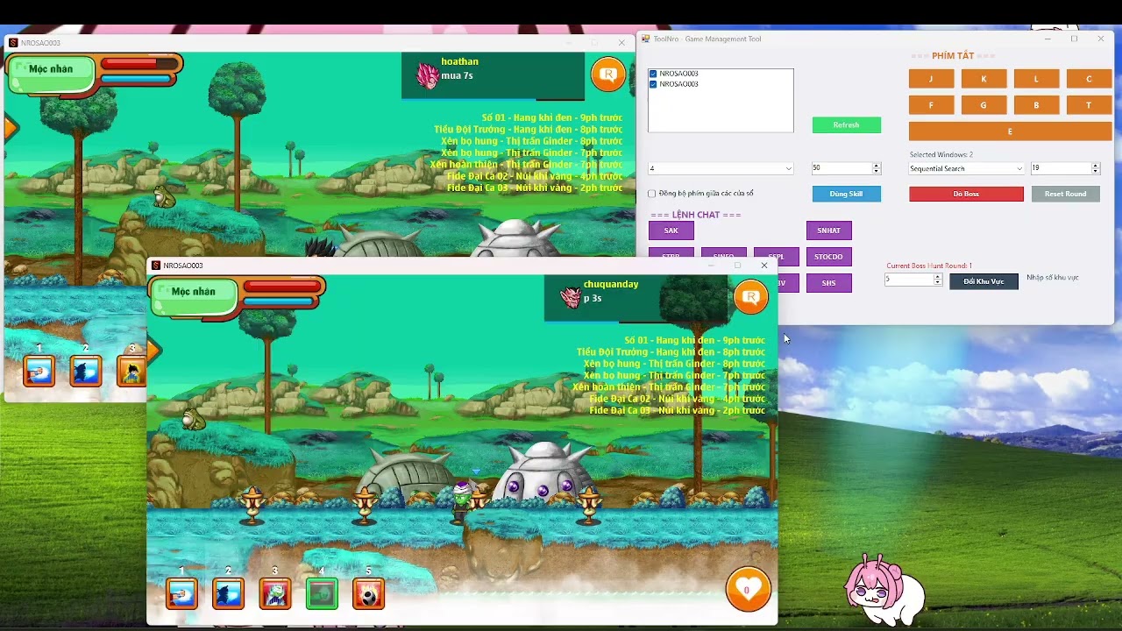The height and width of the screenshot is (631, 1122).
Task: Click the 19 numeric input field
Action: 1061,168
